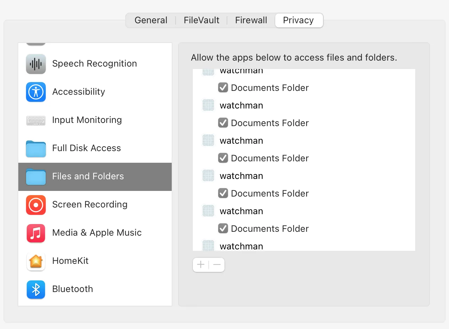449x329 pixels.
Task: Choose the Full Disk Access folder icon
Action: [36, 148]
